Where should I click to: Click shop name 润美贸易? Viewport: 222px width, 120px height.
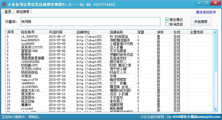[116, 105]
